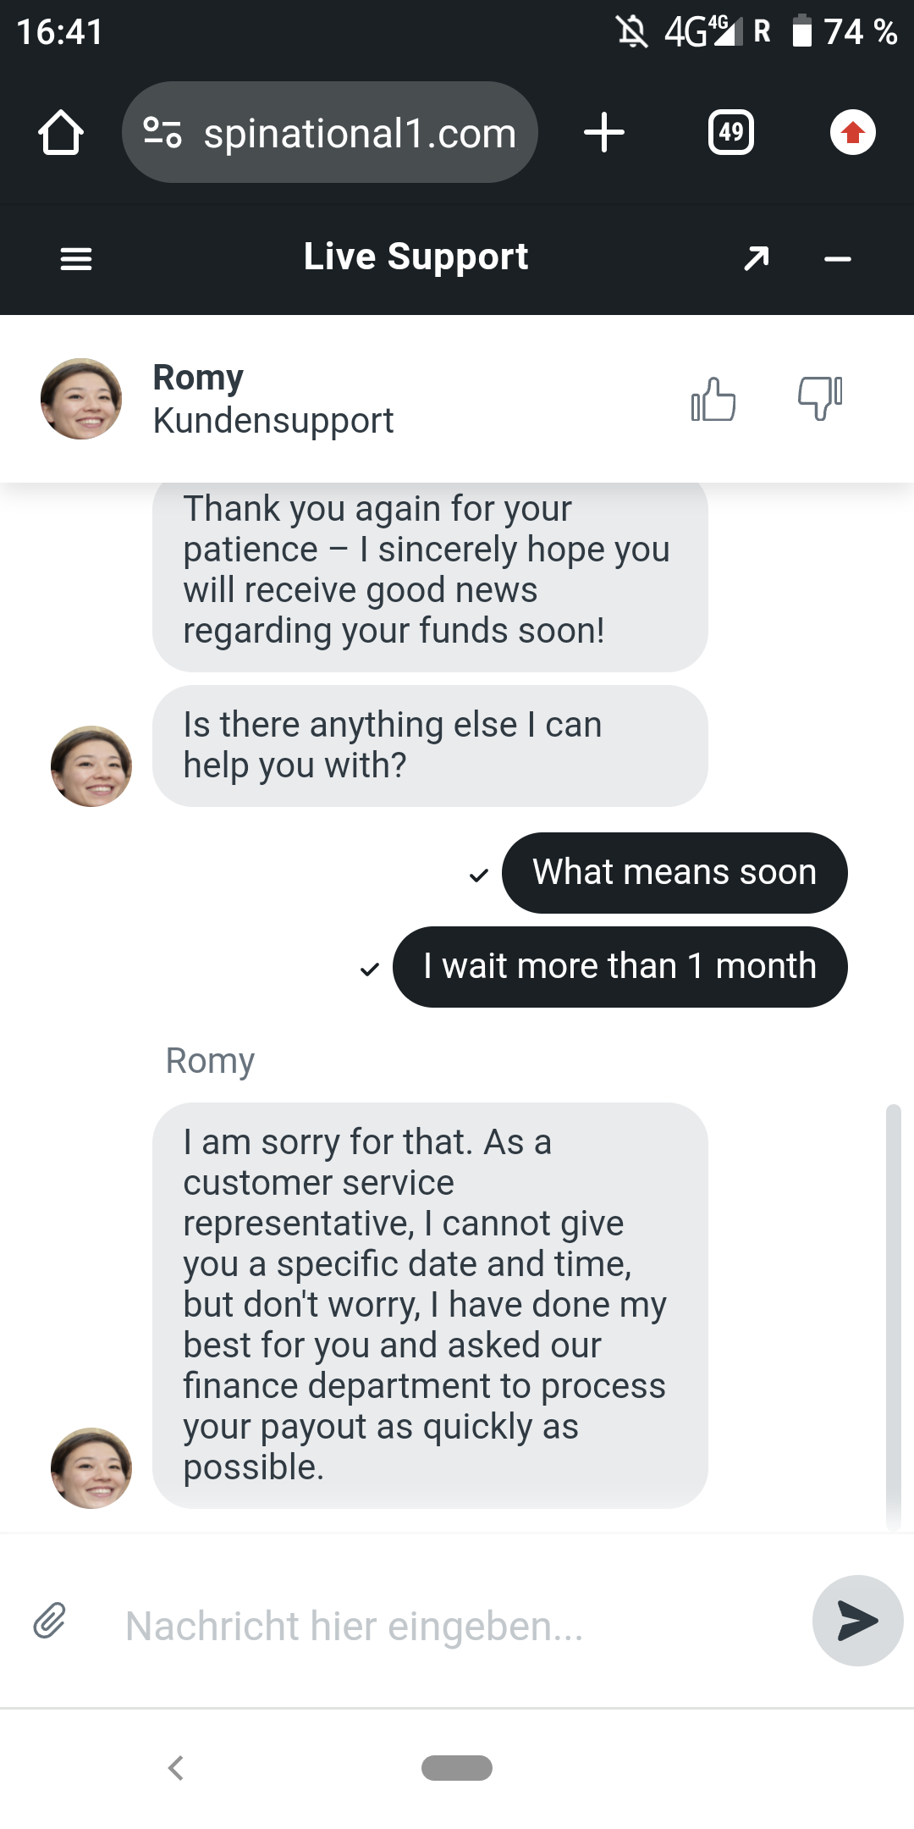
Task: Tap the spinational1.com address bar
Action: pos(360,133)
